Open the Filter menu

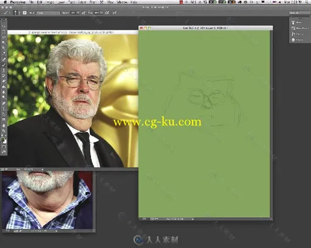click(92, 2)
